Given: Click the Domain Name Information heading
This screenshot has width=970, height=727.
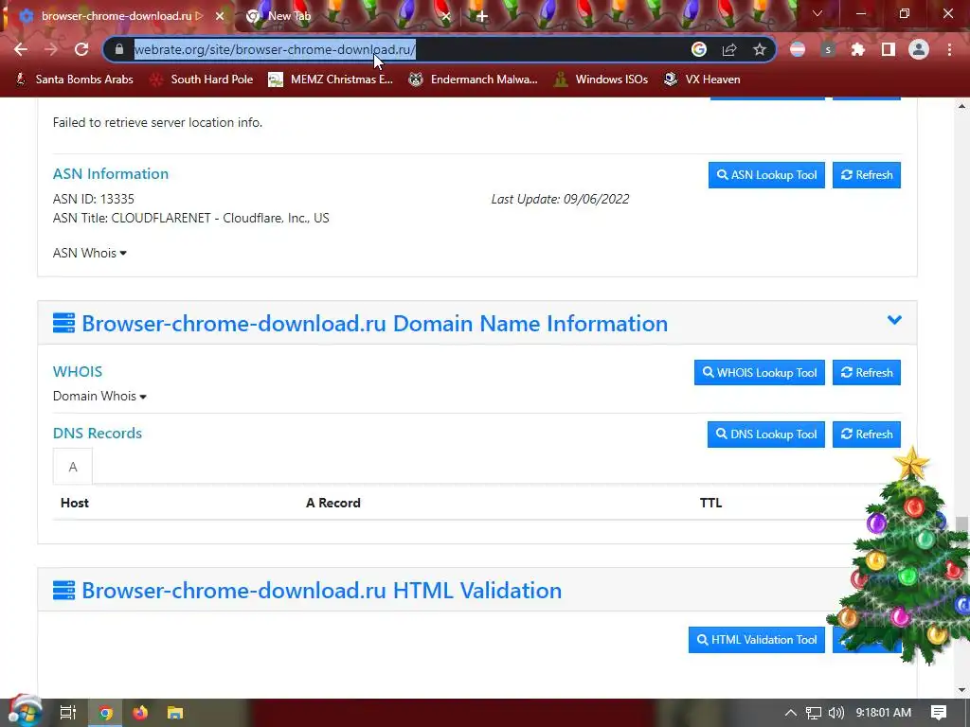Looking at the screenshot, I should tap(374, 324).
